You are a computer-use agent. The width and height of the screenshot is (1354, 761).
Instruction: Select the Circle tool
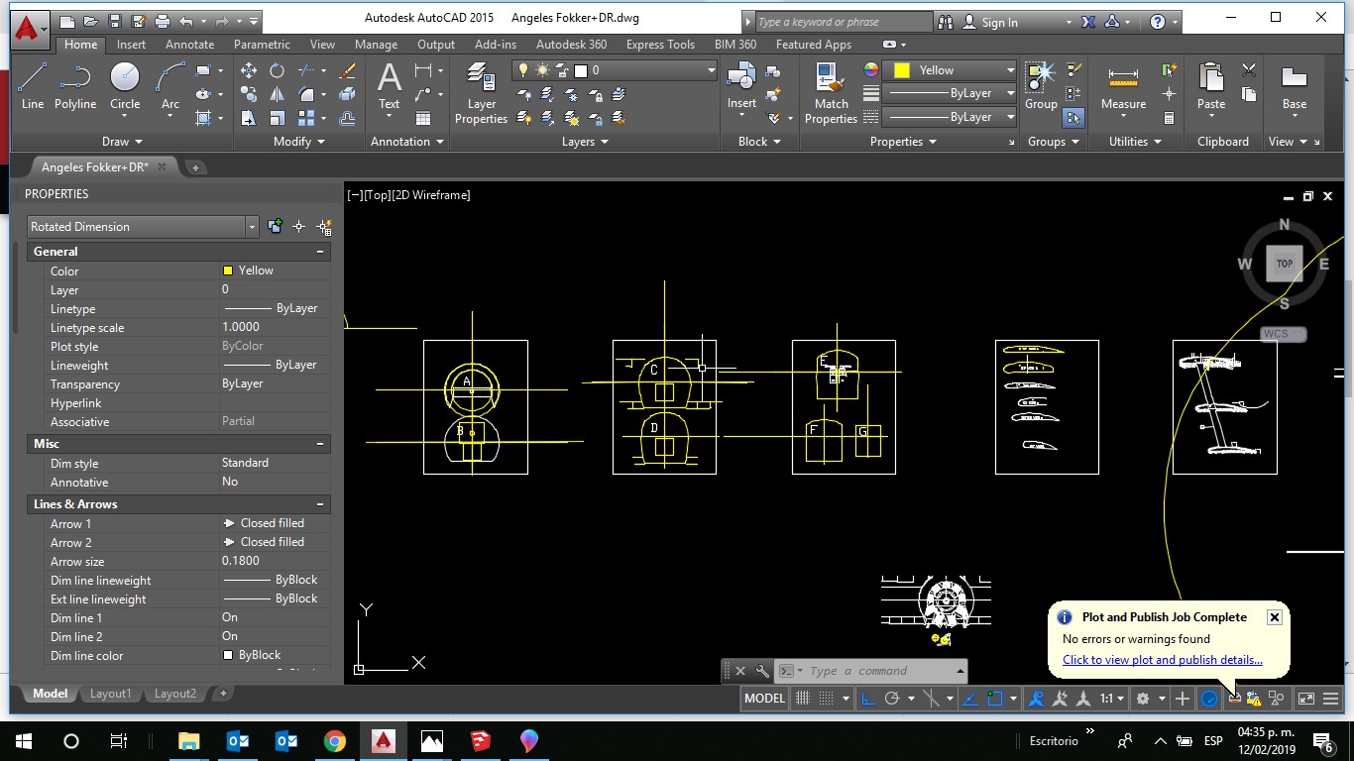tap(125, 85)
